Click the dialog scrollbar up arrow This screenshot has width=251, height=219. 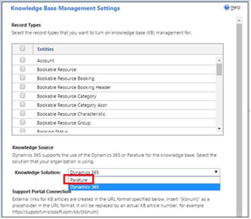239,21
